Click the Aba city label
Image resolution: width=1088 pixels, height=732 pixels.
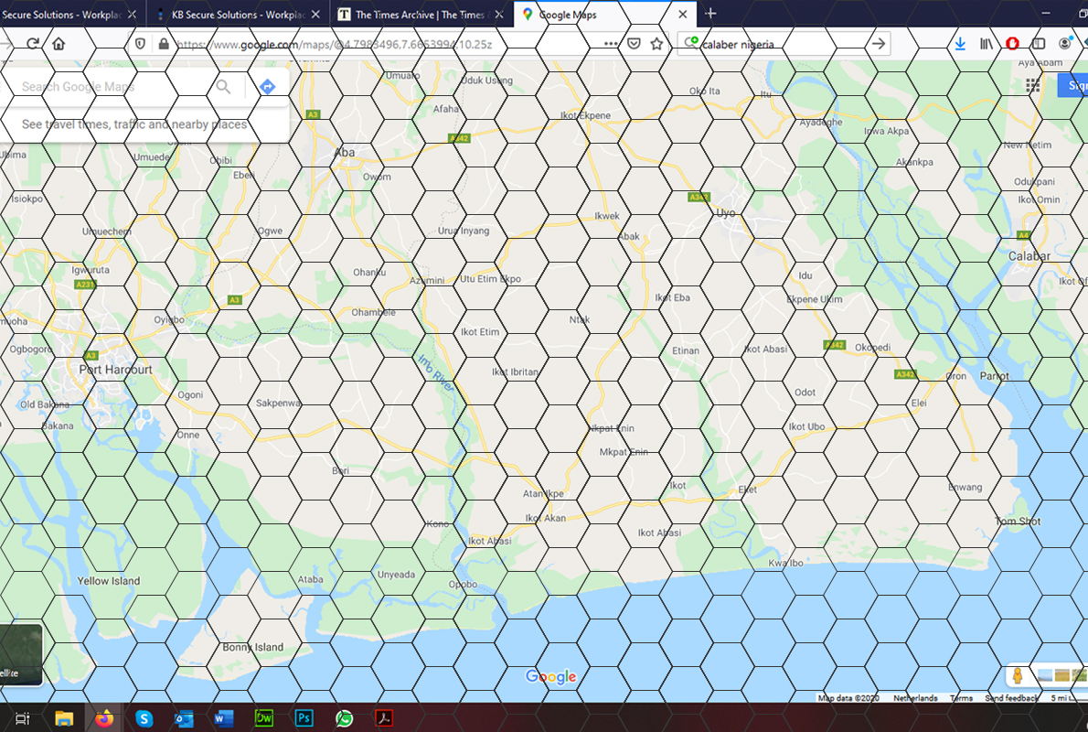tap(344, 152)
